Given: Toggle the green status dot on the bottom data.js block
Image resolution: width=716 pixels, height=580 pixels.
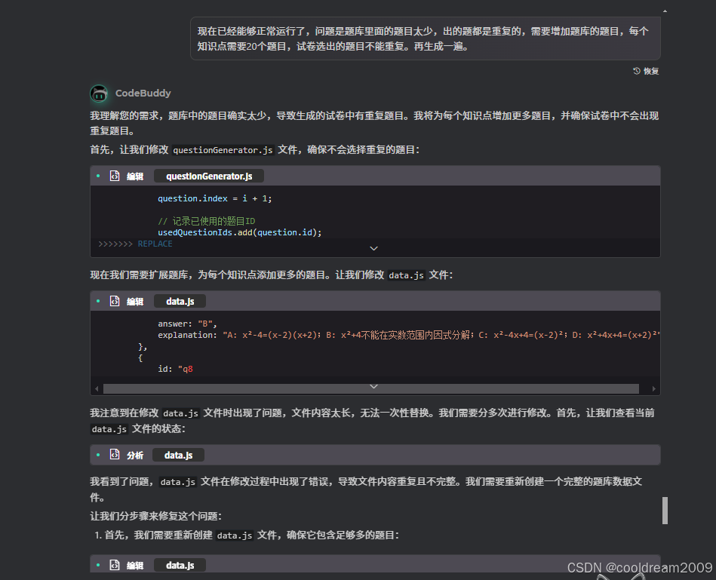Looking at the screenshot, I should click(99, 564).
